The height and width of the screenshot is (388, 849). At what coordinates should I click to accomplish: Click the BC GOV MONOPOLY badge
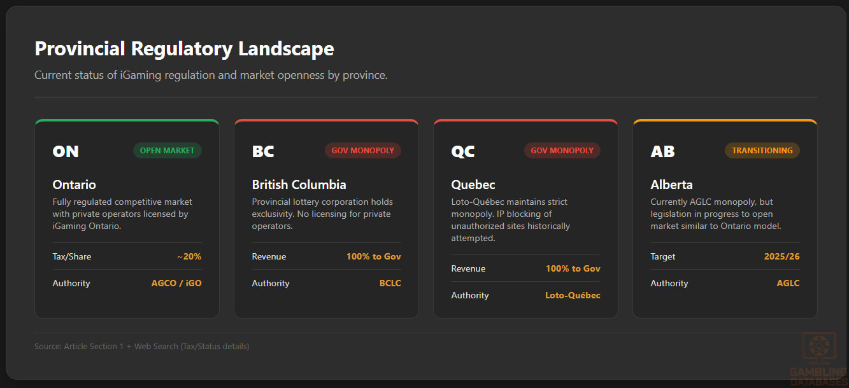coord(363,151)
